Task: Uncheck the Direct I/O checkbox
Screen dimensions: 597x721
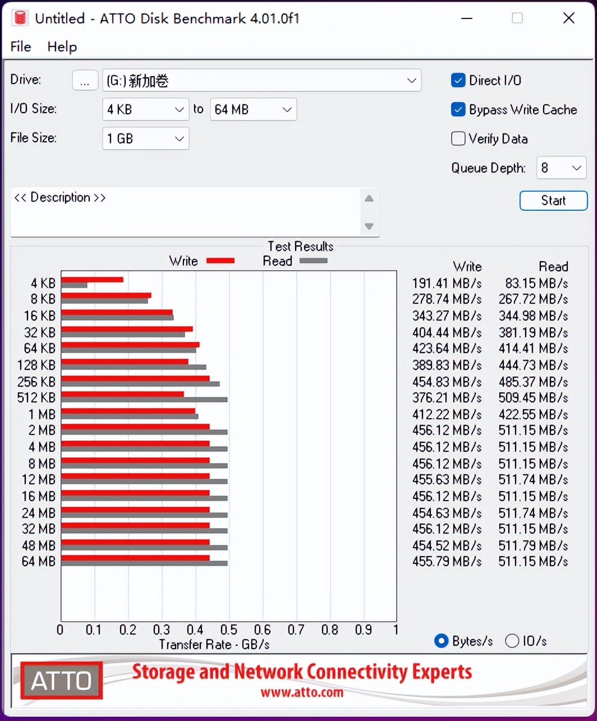Action: pos(458,80)
